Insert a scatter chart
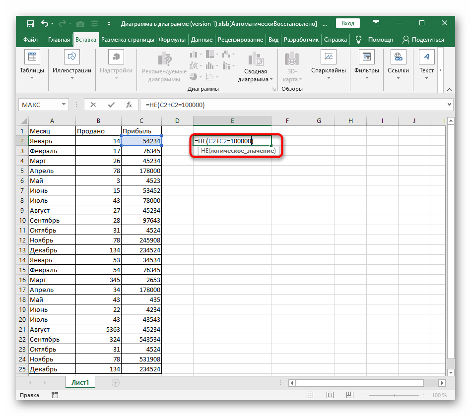This screenshot has height=416, width=471. (x=212, y=77)
